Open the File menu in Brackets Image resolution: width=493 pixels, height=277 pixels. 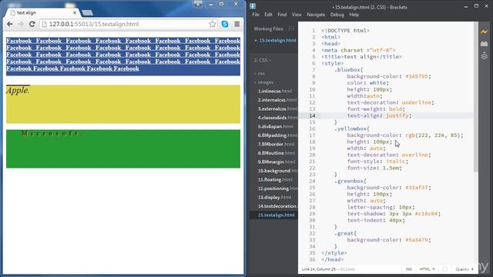[x=256, y=15]
